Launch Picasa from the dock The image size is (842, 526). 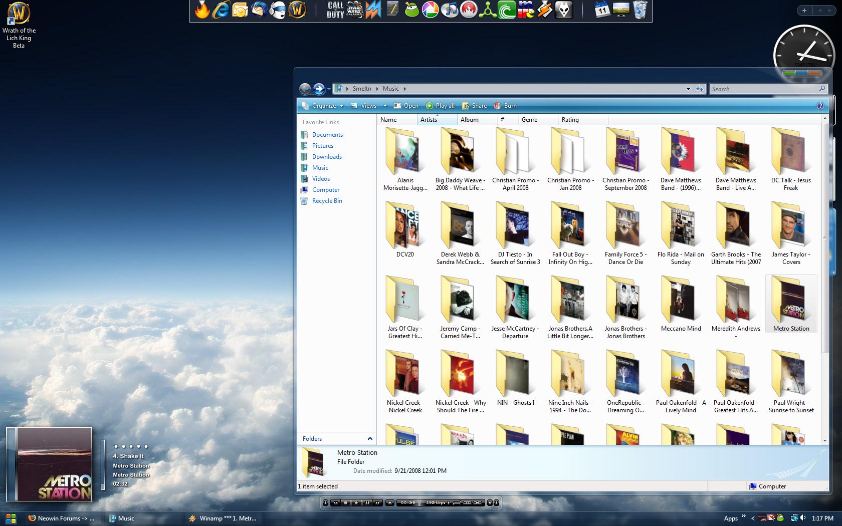click(x=430, y=10)
